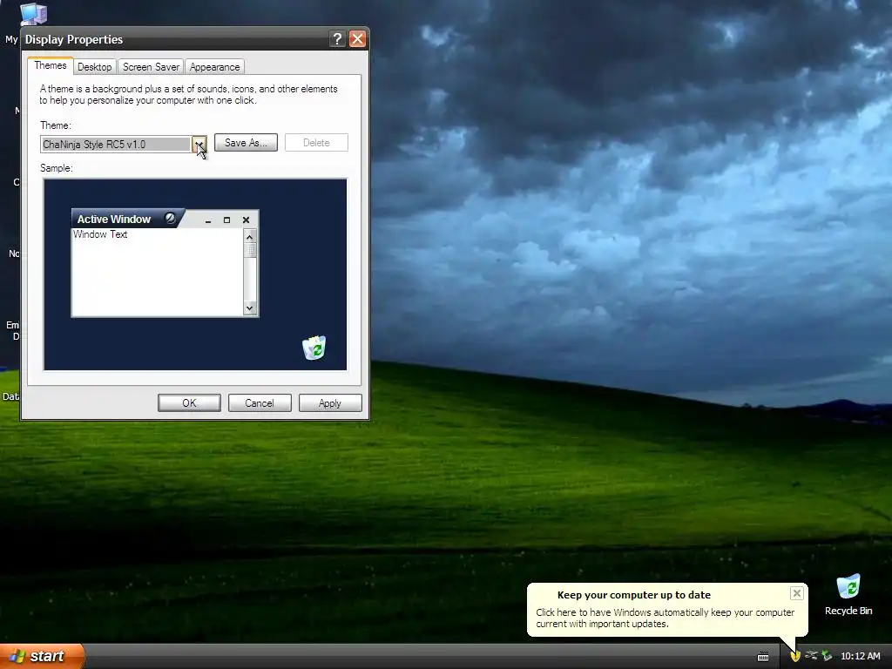Click the Safely Remove Hardware tray icon

pyautogui.click(x=827, y=656)
